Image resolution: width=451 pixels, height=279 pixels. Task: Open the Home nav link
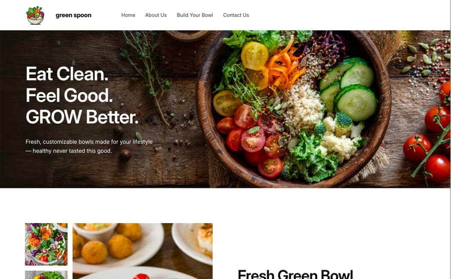coord(128,15)
